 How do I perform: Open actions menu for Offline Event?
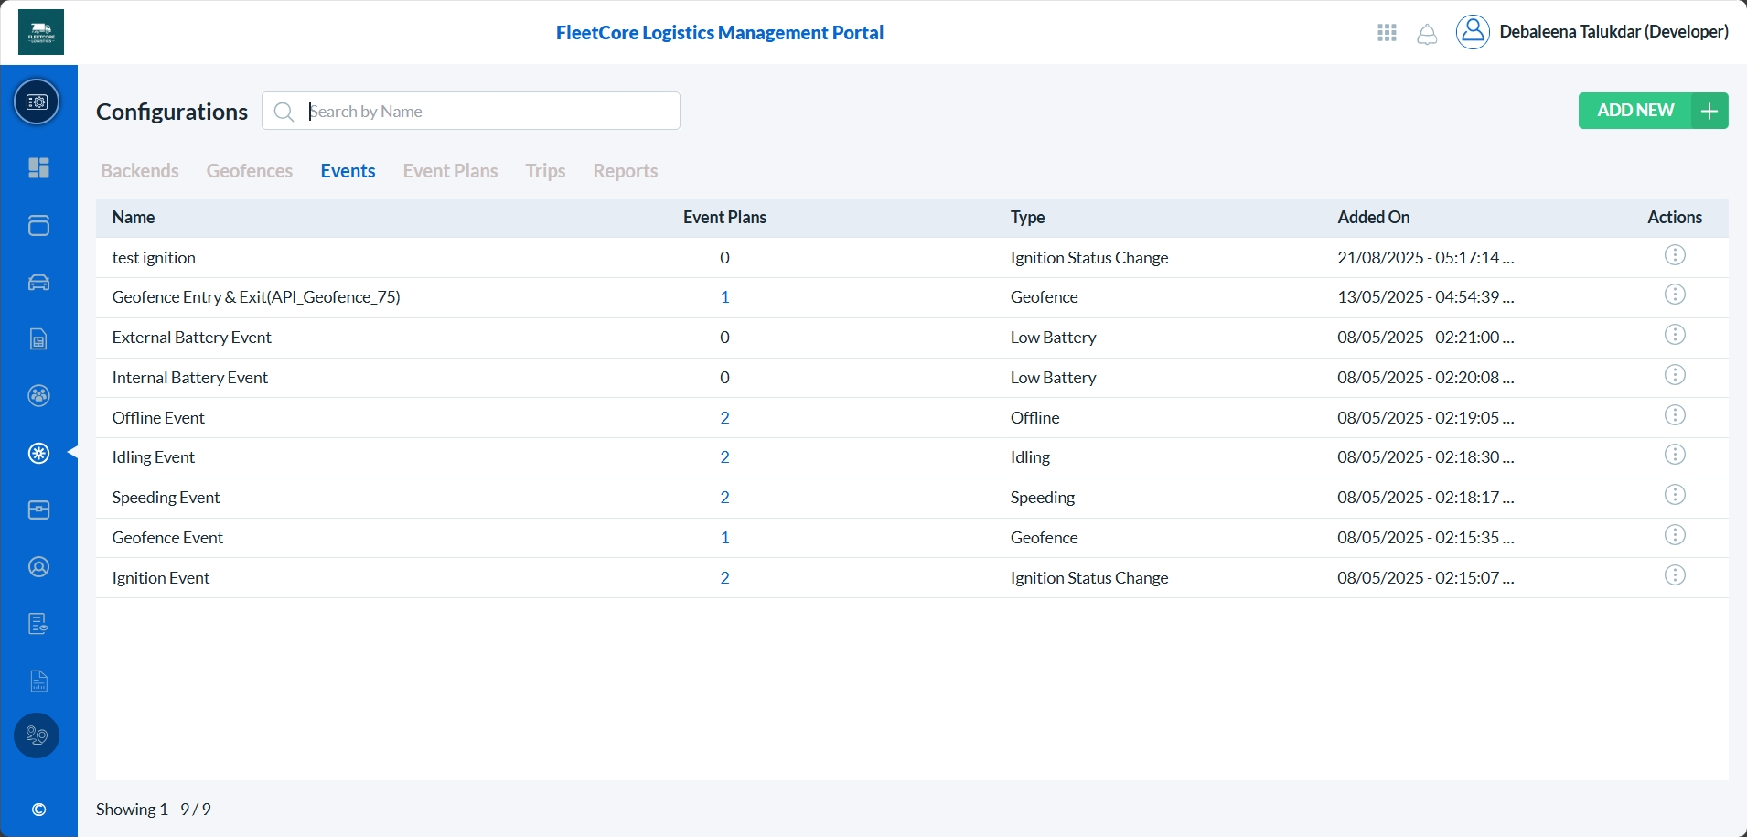point(1674,415)
